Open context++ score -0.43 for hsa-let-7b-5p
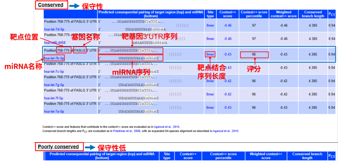This screenshot has width=338, height=163. [228, 55]
